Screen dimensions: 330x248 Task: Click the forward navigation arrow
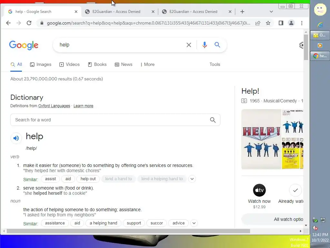(x=19, y=23)
